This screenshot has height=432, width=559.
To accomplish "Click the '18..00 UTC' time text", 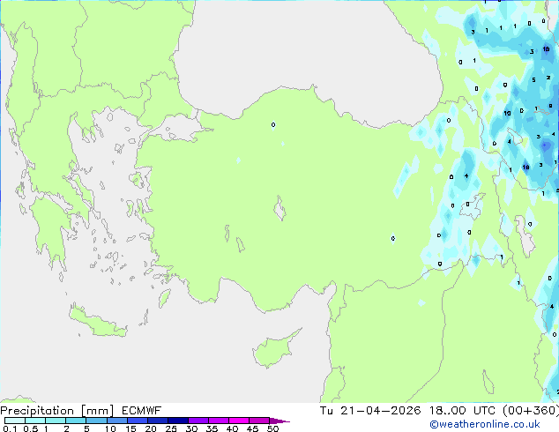I will (462, 411).
